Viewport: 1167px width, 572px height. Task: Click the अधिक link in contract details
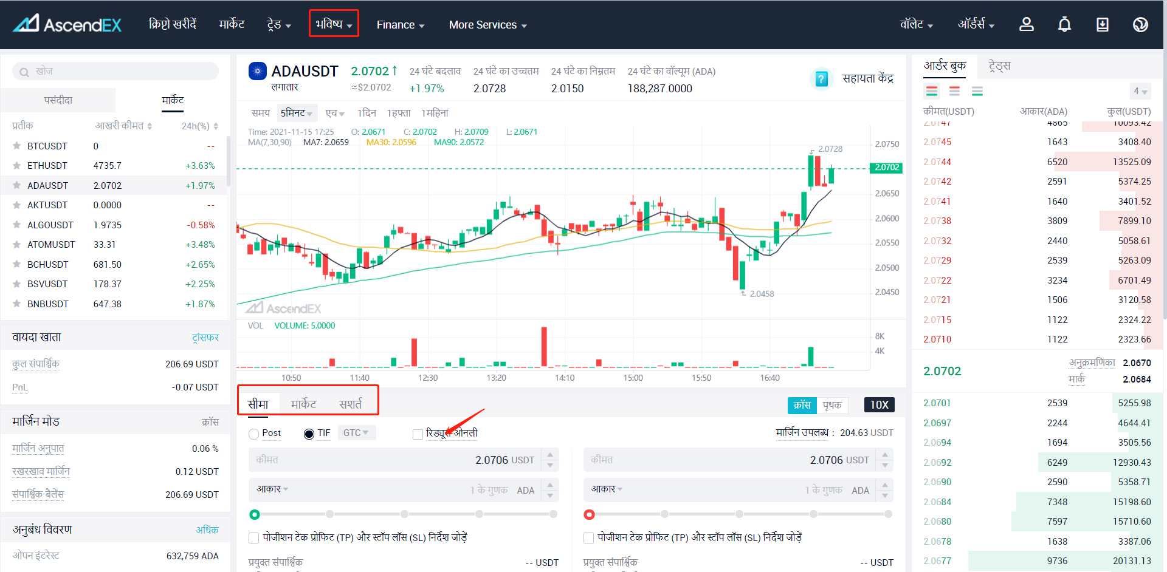207,529
